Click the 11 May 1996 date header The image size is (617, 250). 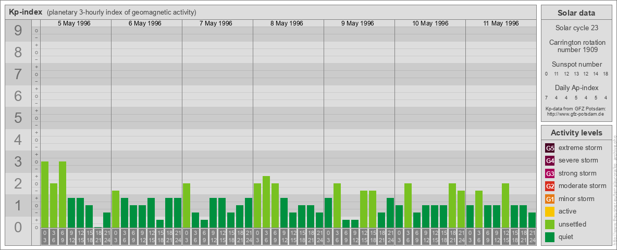pos(501,23)
